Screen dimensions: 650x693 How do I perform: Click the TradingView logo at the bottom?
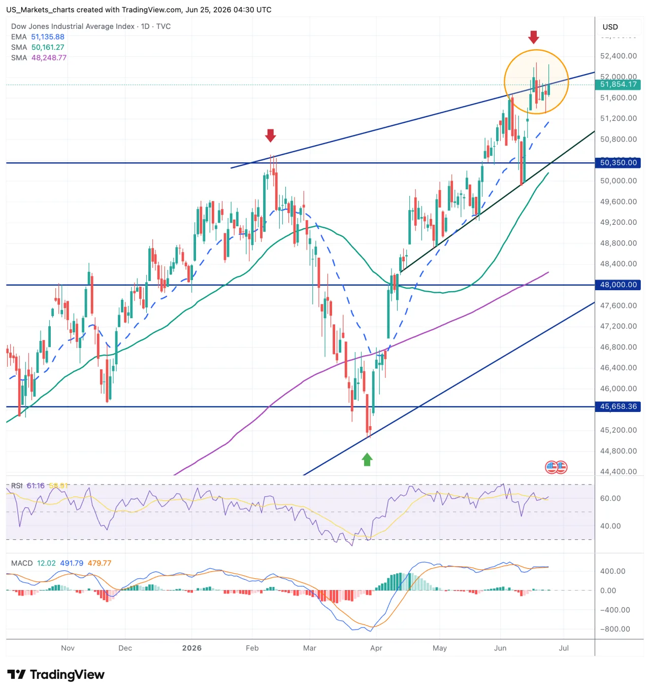click(x=56, y=674)
